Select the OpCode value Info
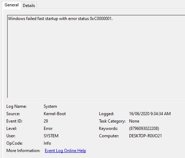Viewport: 185px width, 158px height. tap(47, 143)
